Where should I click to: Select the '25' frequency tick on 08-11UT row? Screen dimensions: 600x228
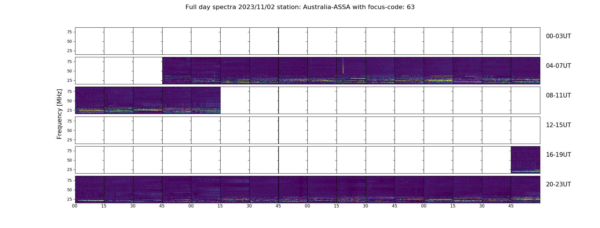click(69, 110)
